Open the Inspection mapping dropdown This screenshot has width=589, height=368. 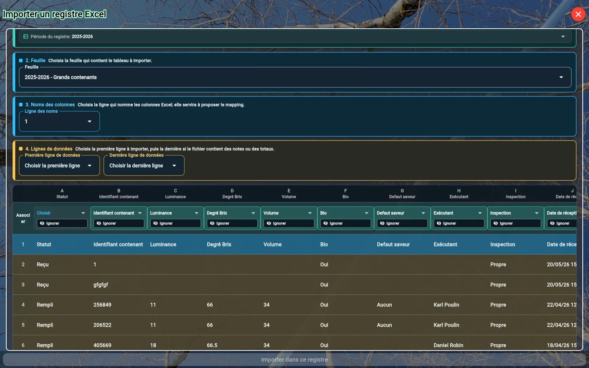[515, 213]
